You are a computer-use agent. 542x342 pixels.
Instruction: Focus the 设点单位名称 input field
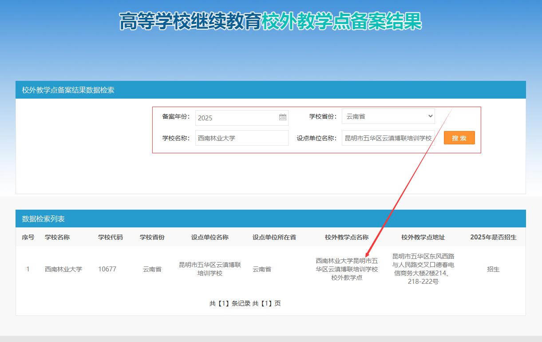coord(388,138)
